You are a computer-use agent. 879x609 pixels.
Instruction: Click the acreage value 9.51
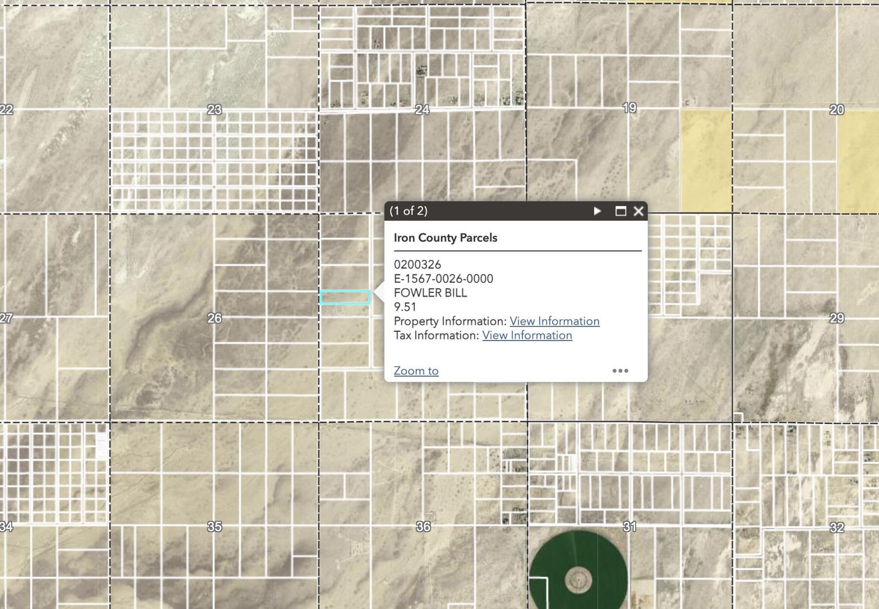[405, 307]
